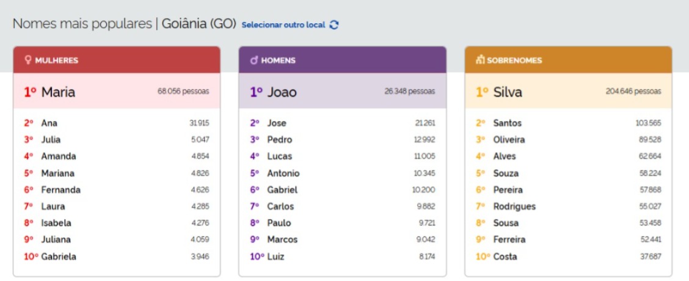The height and width of the screenshot is (281, 689).
Task: Select Ana in the women's list
Action: 49,123
